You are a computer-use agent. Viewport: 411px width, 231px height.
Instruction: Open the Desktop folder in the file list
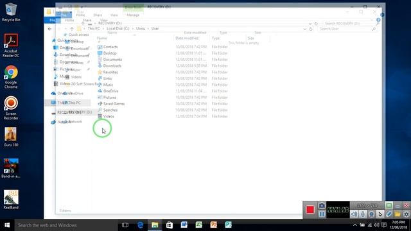tap(110, 53)
